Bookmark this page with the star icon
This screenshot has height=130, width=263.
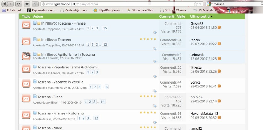tap(196, 4)
